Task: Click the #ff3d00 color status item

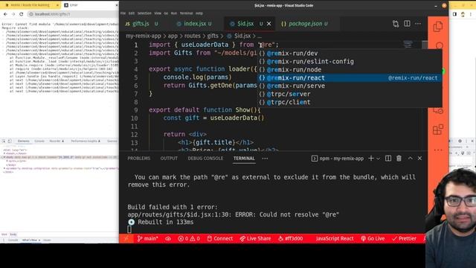Action: click(x=291, y=238)
